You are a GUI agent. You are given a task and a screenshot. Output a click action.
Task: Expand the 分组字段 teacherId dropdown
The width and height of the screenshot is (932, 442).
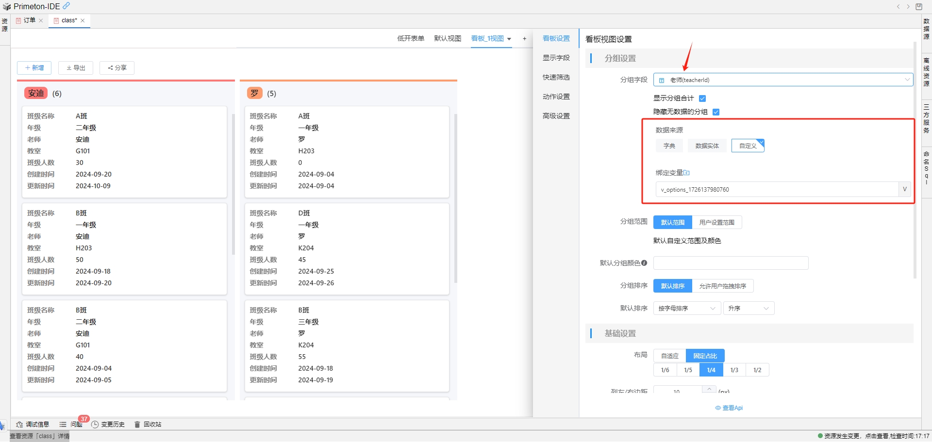pos(783,80)
